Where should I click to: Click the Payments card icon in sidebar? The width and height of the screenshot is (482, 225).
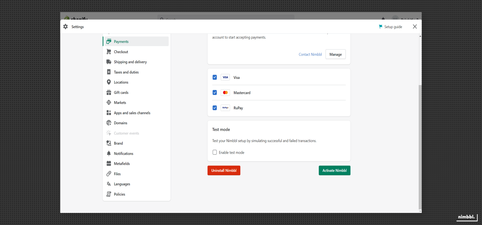point(109,41)
